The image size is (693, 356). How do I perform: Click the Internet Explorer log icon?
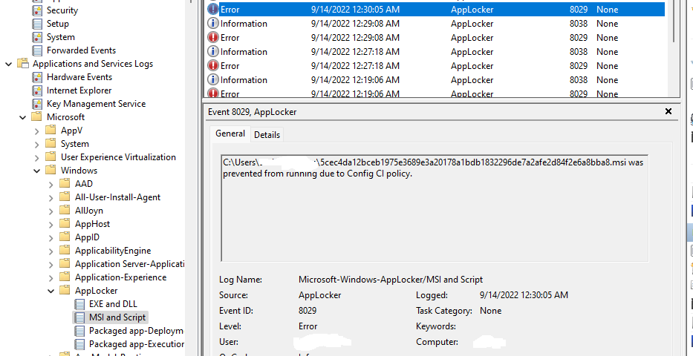tap(38, 90)
